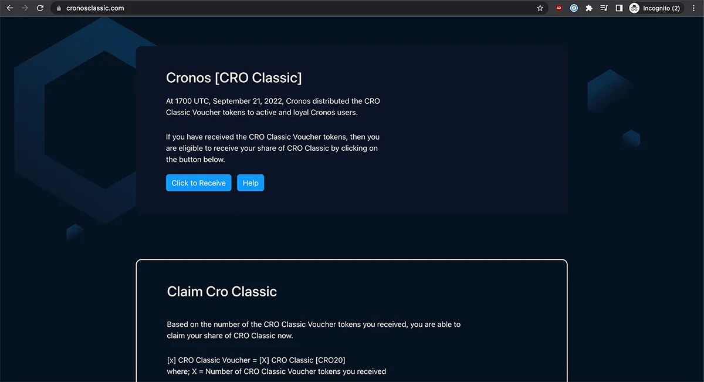The width and height of the screenshot is (704, 382).
Task: Bookmark this page with the star icon
Action: click(540, 8)
